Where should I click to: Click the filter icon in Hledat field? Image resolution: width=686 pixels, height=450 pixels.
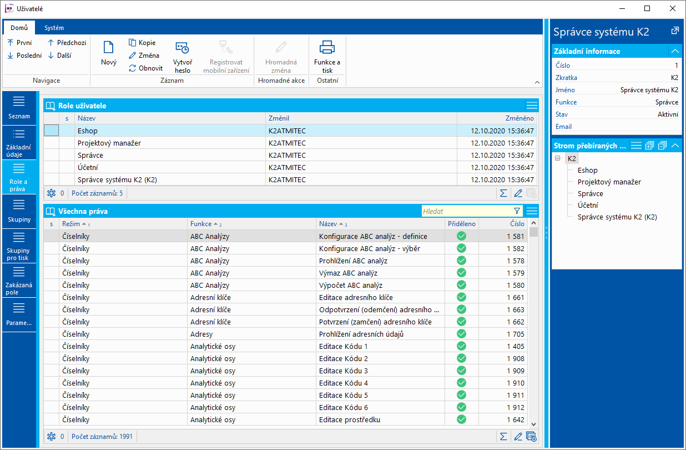(517, 211)
